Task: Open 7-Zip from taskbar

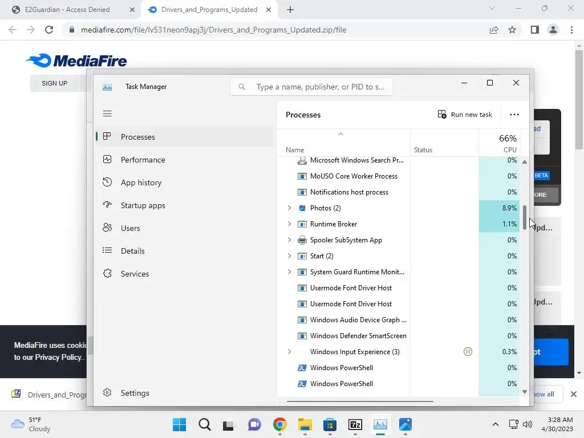Action: click(x=355, y=424)
